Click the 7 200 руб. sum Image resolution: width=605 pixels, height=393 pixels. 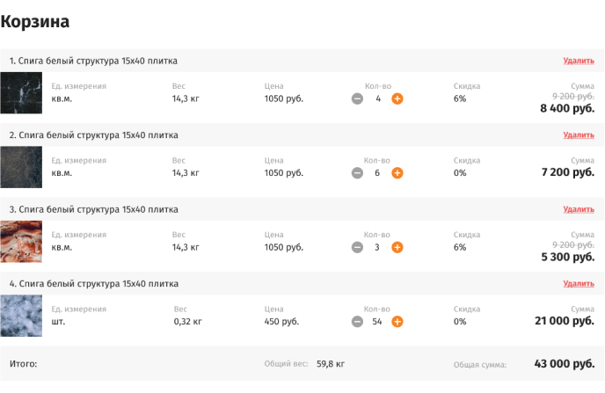tap(567, 172)
